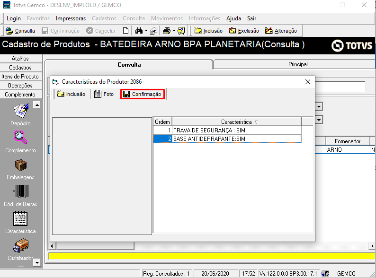Click the 20/06/2020 date in status bar
The width and height of the screenshot is (376, 278).
click(215, 273)
